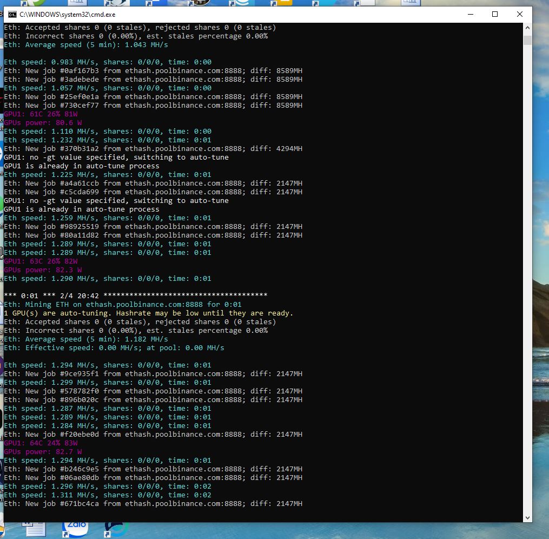Click the 'Eth speed: 1.287 MH/s' line
The image size is (549, 539).
coord(108,409)
